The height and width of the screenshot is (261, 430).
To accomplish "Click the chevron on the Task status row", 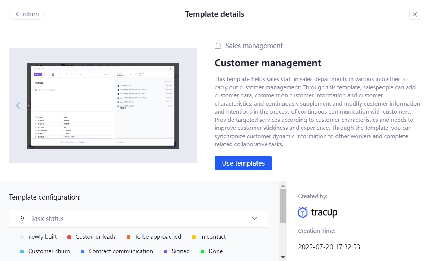I will click(x=254, y=218).
